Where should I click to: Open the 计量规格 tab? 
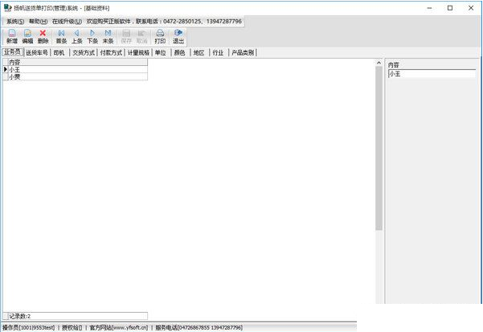point(138,52)
